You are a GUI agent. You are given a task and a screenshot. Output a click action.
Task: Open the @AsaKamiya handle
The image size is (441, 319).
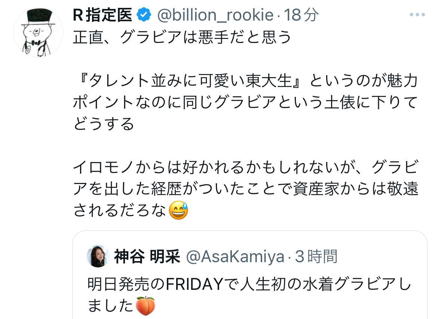point(235,257)
